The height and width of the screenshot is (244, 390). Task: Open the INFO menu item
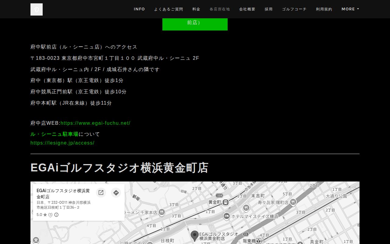tap(139, 9)
